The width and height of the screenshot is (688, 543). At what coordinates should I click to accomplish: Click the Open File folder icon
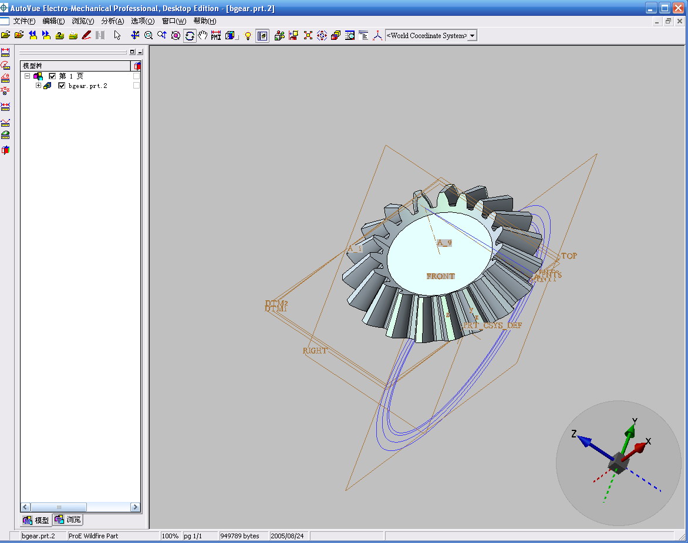point(6,36)
